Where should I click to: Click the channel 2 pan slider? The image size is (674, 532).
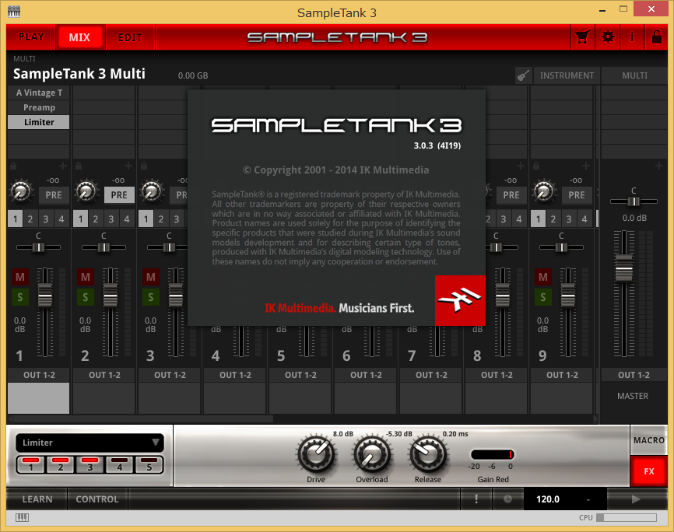tap(104, 247)
